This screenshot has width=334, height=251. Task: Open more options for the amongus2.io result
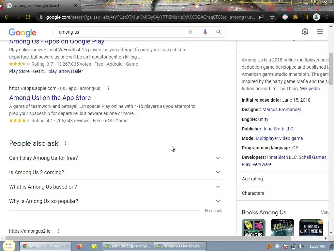click(59, 231)
